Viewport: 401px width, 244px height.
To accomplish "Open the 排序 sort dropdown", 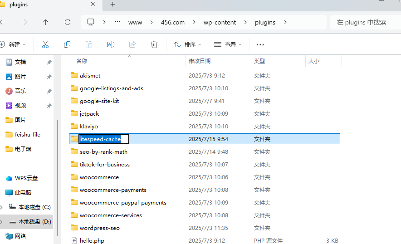I will (x=187, y=44).
